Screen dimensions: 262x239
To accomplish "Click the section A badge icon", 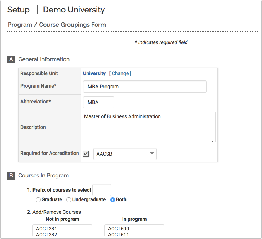I will 11,59.
